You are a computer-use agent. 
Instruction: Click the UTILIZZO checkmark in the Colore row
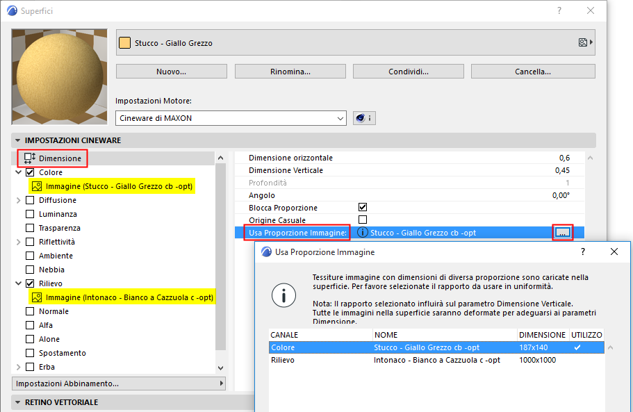point(577,347)
